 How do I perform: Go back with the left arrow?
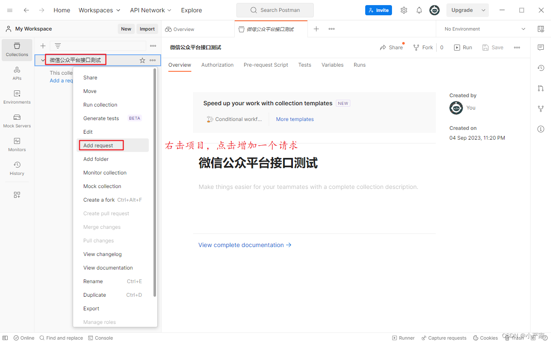(x=26, y=10)
